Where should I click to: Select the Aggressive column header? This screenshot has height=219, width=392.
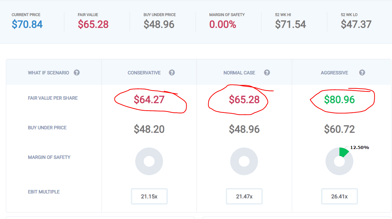pyautogui.click(x=334, y=73)
